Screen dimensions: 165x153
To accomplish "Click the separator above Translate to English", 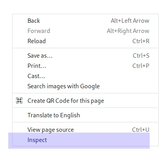I will pos(85,108).
